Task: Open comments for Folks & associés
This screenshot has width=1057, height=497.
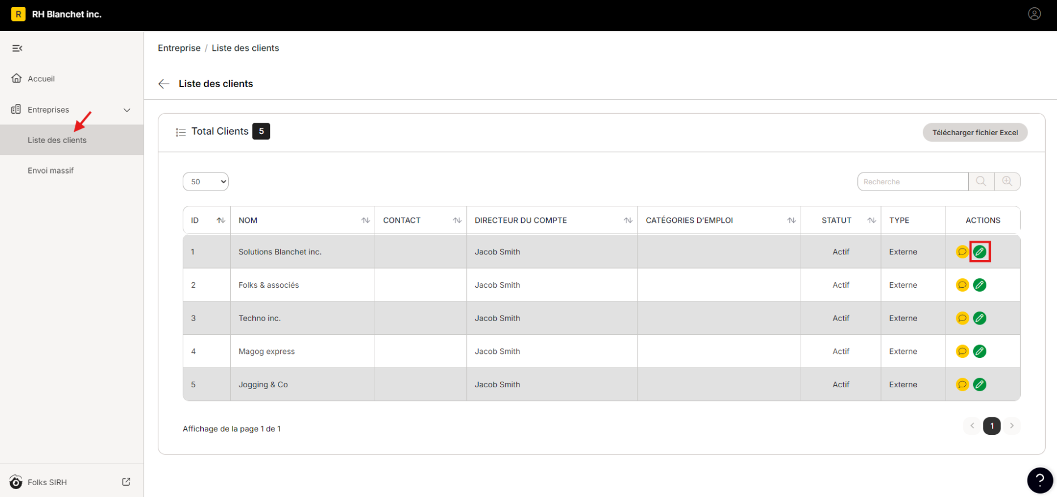Action: click(x=962, y=285)
